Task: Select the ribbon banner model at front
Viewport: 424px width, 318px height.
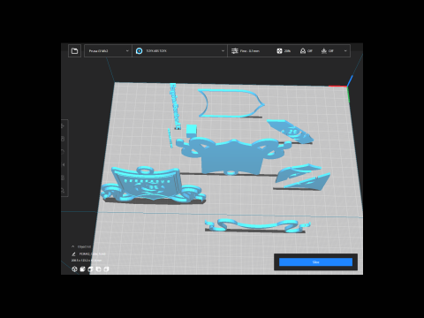Action: tap(257, 225)
